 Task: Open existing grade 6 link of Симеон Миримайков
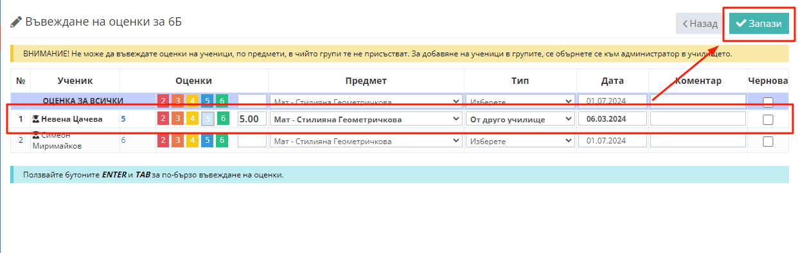(x=123, y=140)
